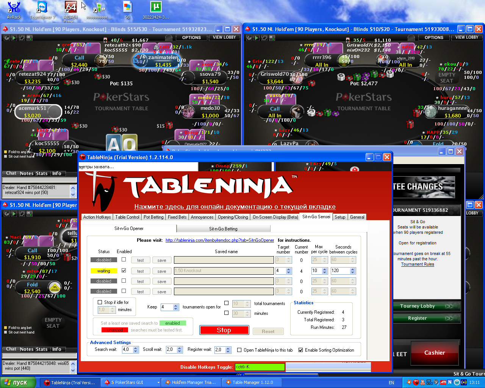Viewport: 485px width, 388px height.
Task: Open the AvRack desktop shortcut
Action: (14, 8)
